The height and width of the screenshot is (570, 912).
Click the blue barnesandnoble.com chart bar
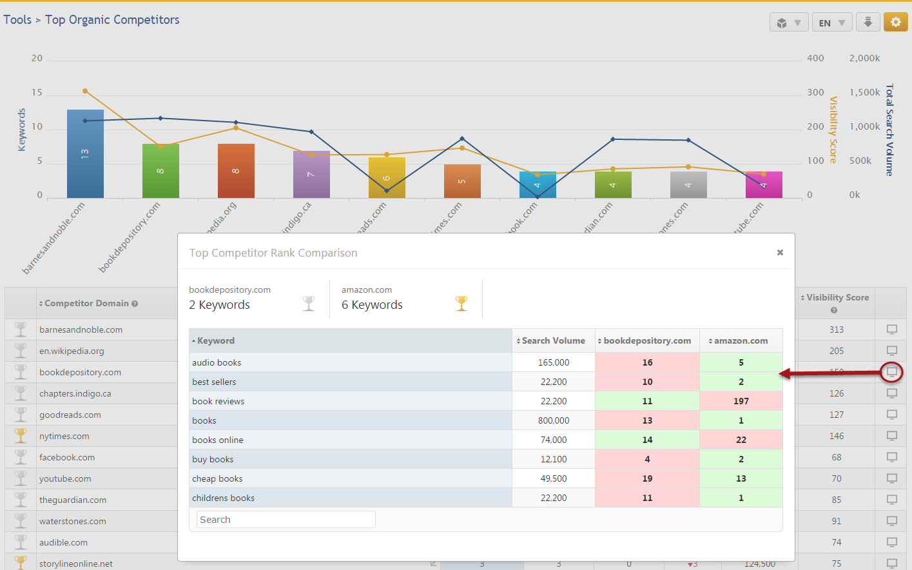pyautogui.click(x=85, y=154)
